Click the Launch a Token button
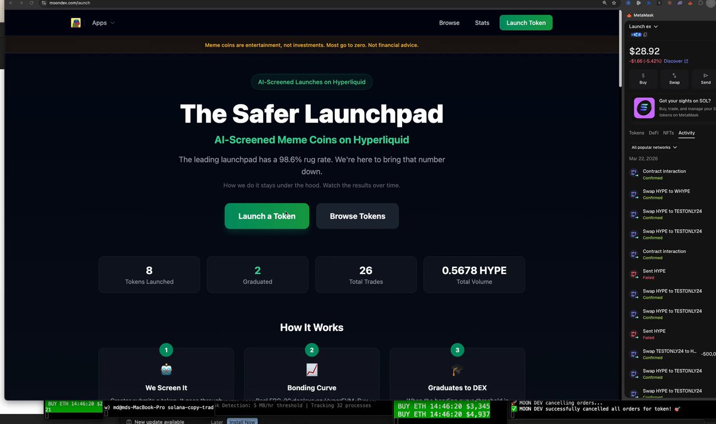This screenshot has width=716, height=424. coord(267,216)
